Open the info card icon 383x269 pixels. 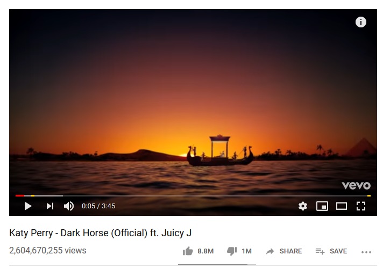361,22
